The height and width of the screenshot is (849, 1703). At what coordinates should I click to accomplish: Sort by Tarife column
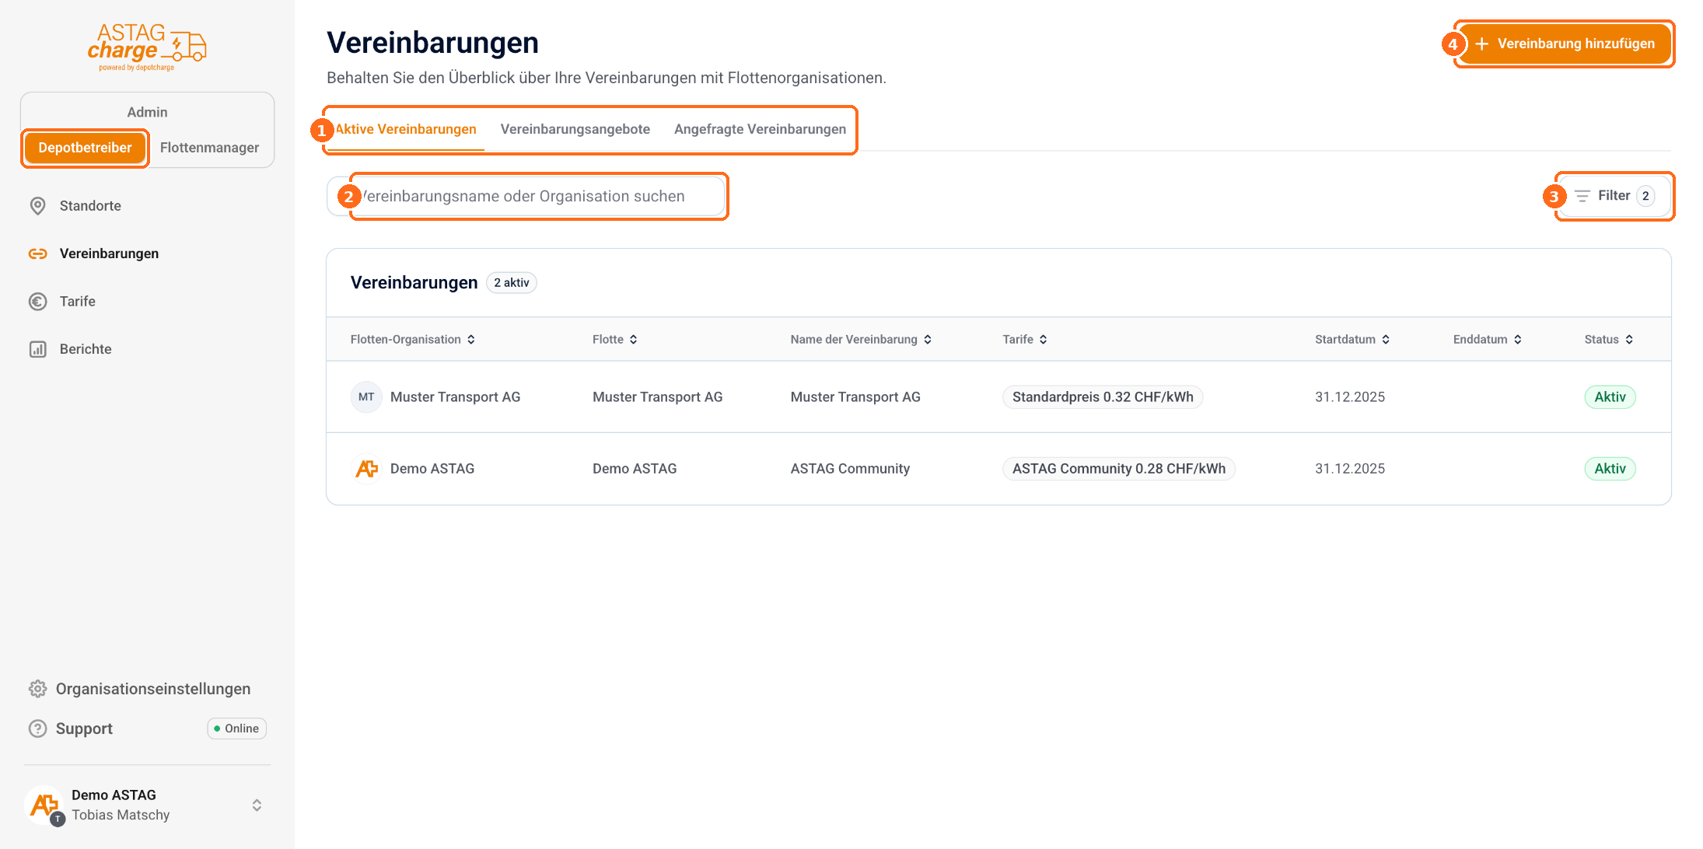coord(1025,340)
